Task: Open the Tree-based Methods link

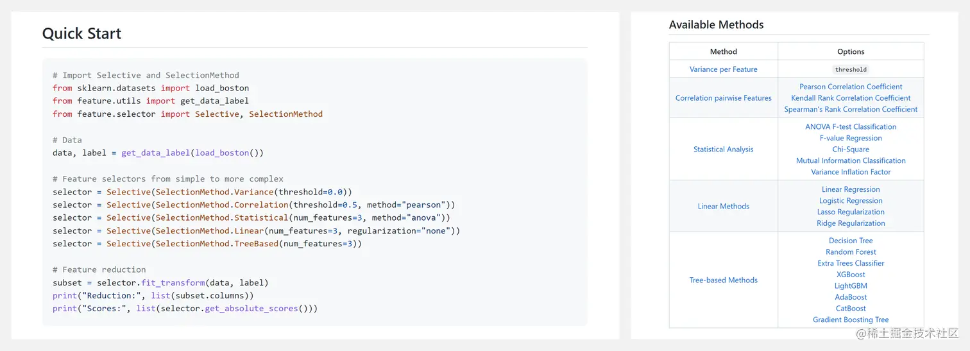Action: tap(723, 280)
